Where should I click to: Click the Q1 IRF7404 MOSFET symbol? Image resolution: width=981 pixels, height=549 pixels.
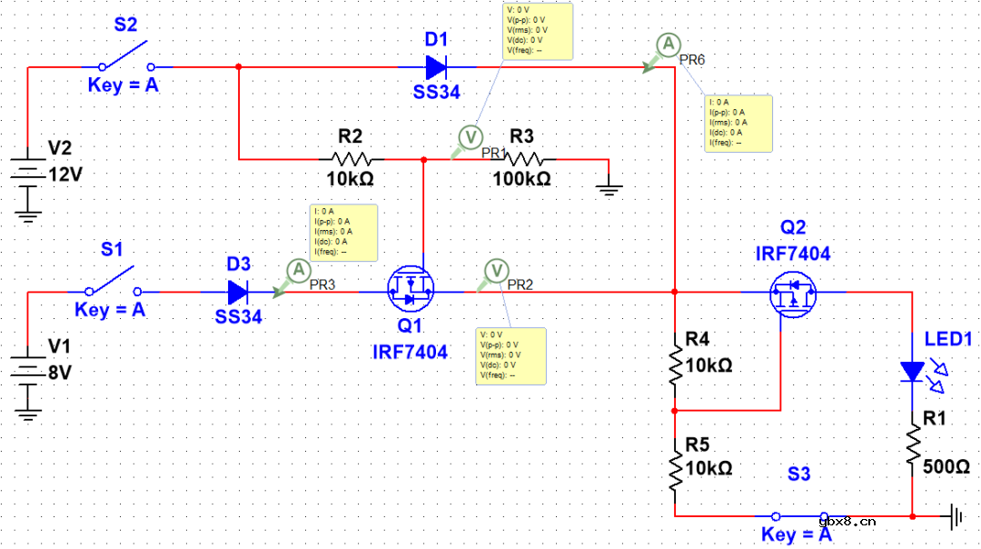coord(411,288)
